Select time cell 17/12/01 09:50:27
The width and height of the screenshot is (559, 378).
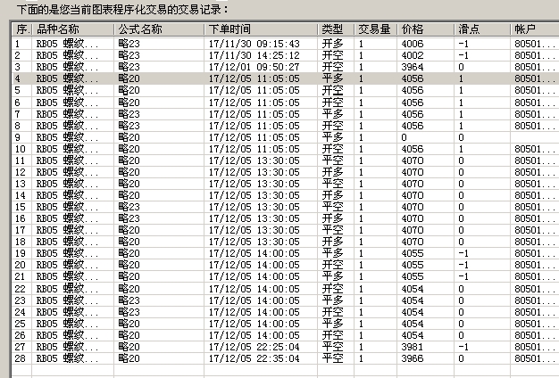[254, 67]
